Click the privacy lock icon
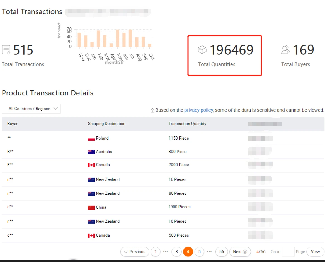This screenshot has height=262, width=325. pyautogui.click(x=152, y=110)
